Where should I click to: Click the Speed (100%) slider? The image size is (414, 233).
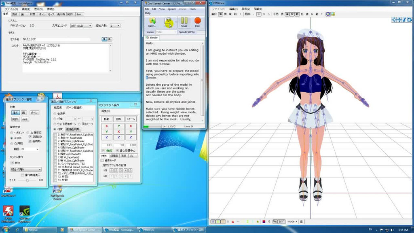[x=201, y=32]
